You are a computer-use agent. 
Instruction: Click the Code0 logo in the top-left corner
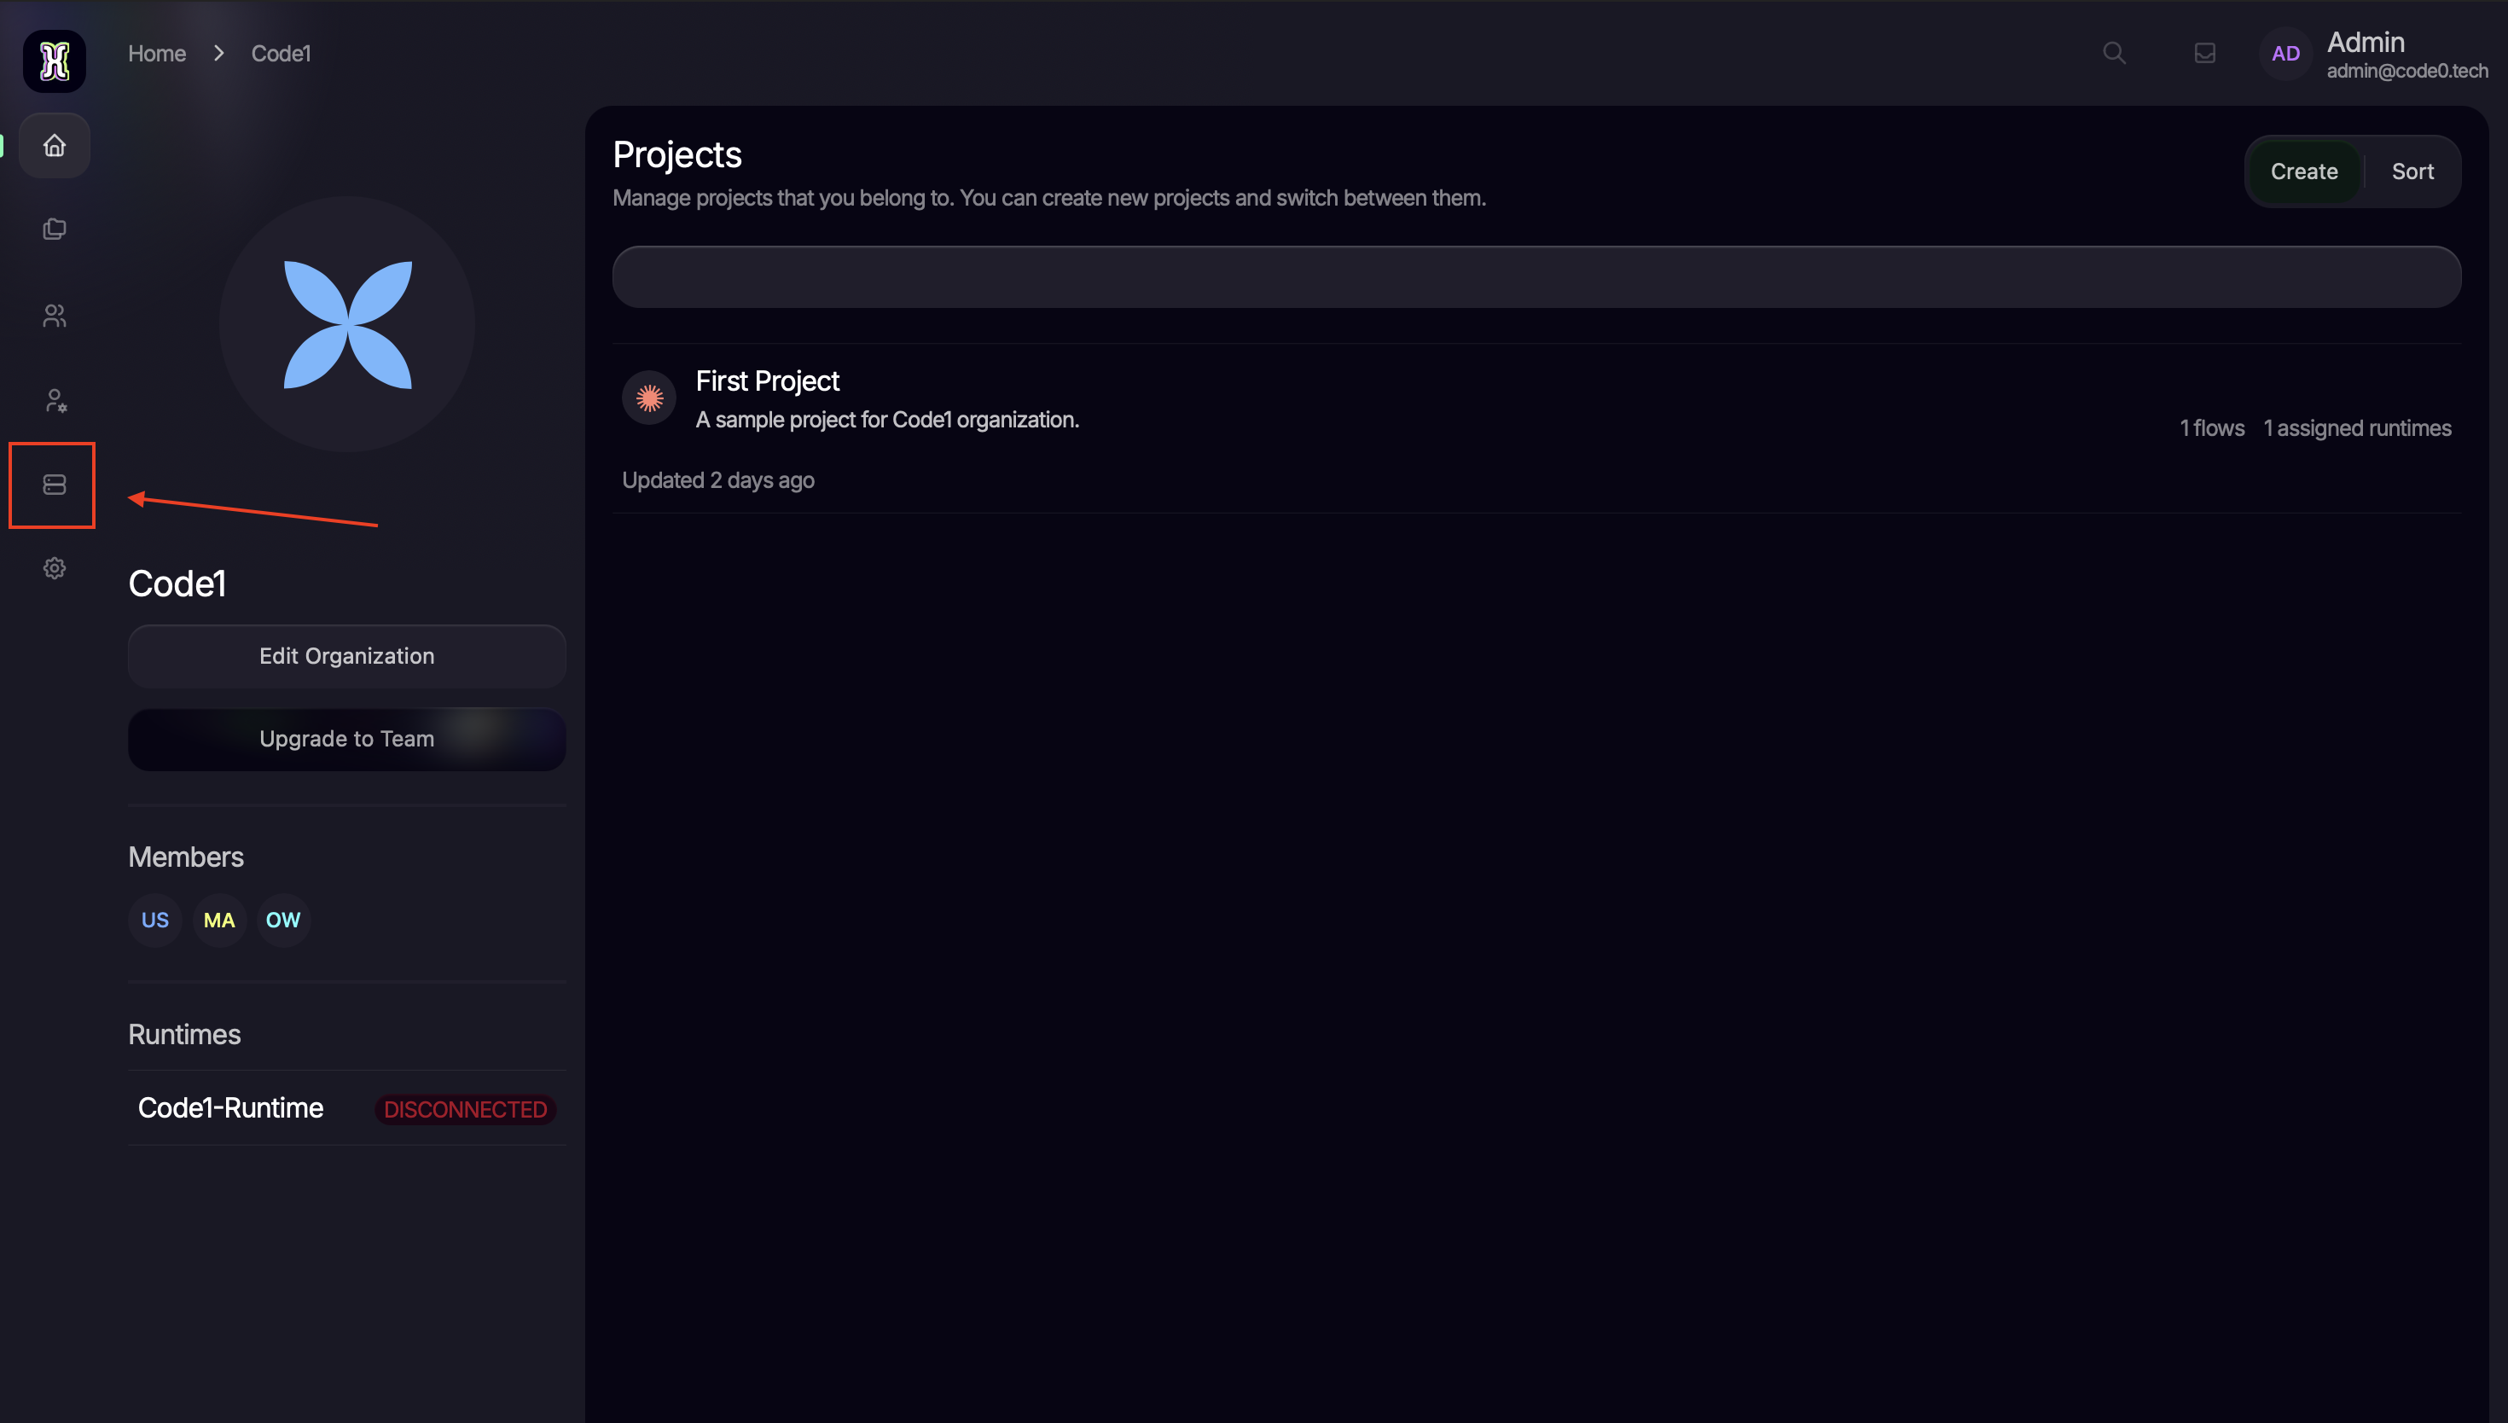click(54, 61)
